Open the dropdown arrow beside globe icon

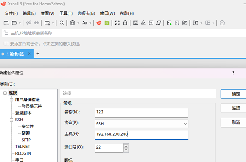pos(78,23)
